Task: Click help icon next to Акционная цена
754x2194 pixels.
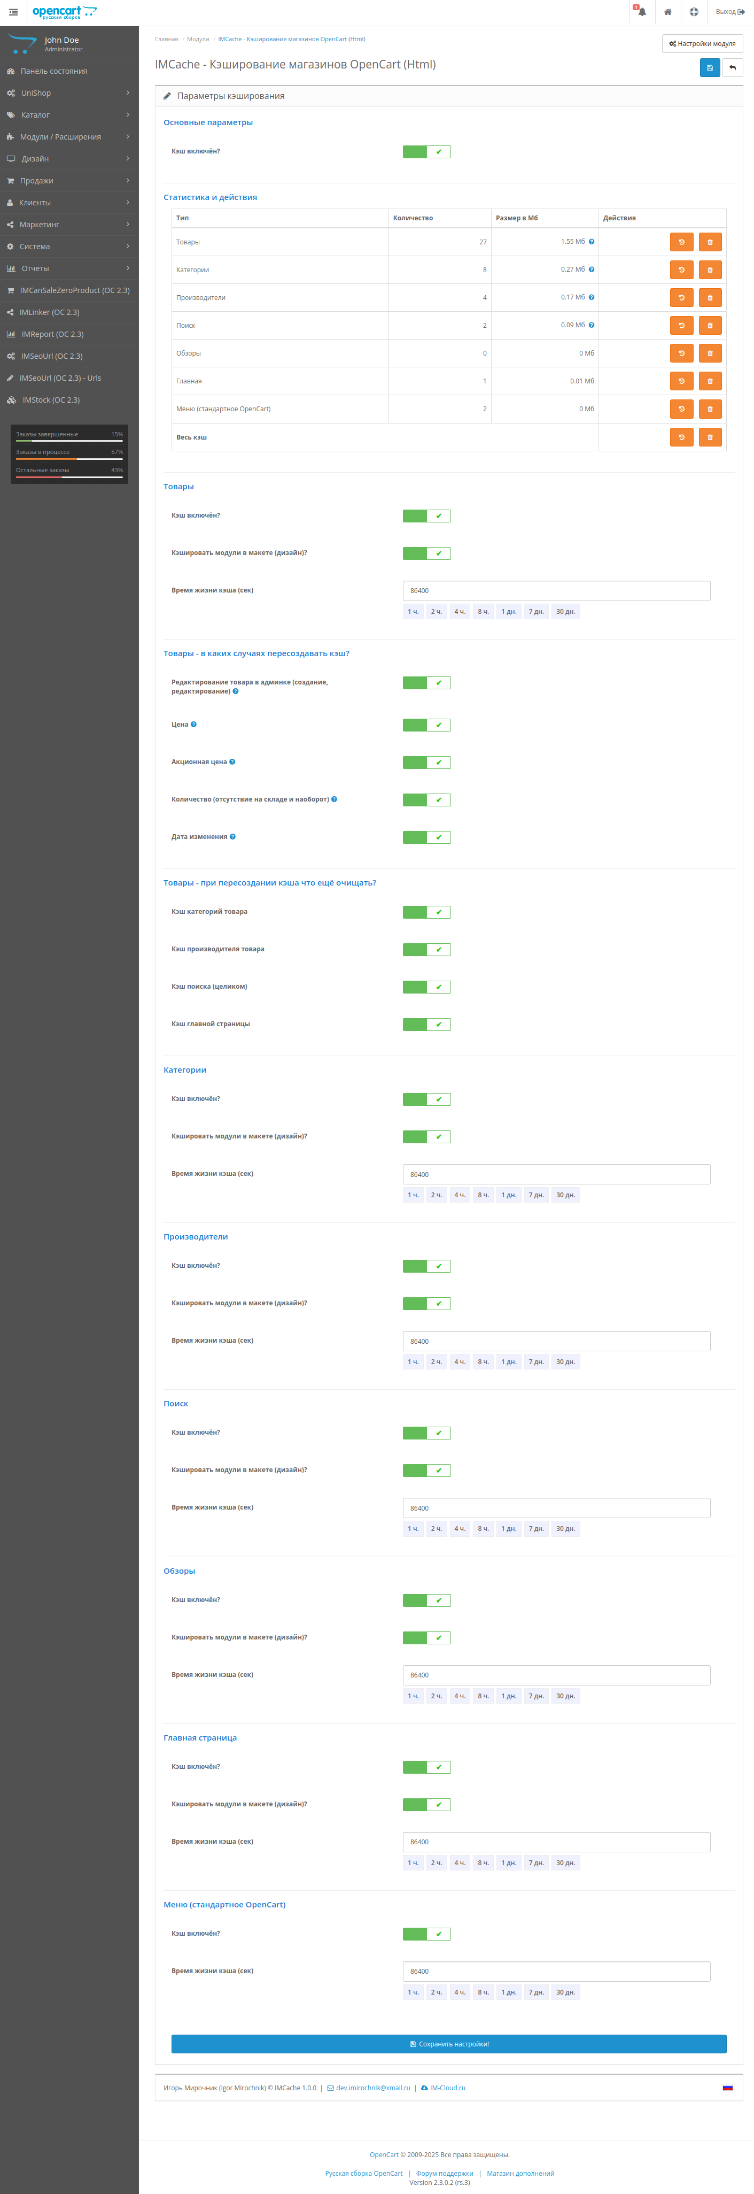Action: 232,763
